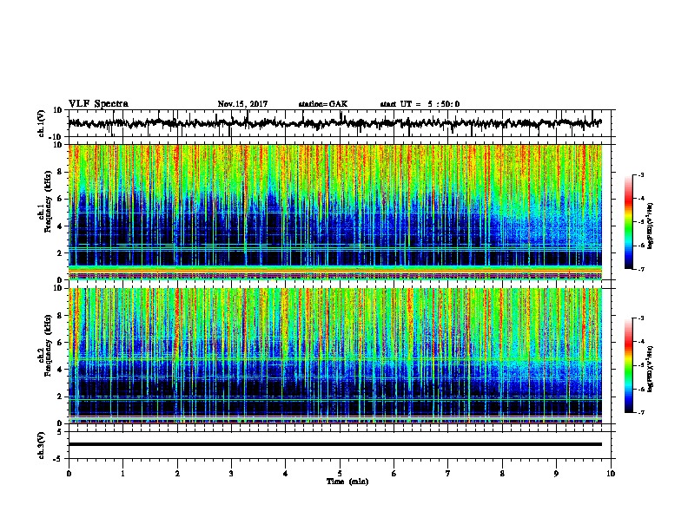Image resolution: width=688 pixels, height=531 pixels.
Task: Click the "8" kHz tick on ch.1 axis
Action: click(60, 172)
